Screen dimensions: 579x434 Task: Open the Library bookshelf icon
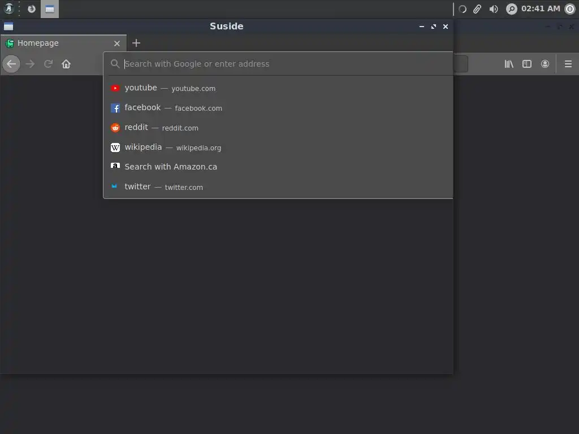point(509,64)
